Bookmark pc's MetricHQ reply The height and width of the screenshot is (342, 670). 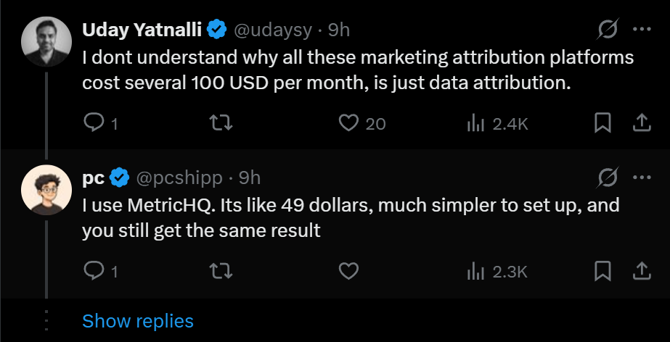(602, 272)
